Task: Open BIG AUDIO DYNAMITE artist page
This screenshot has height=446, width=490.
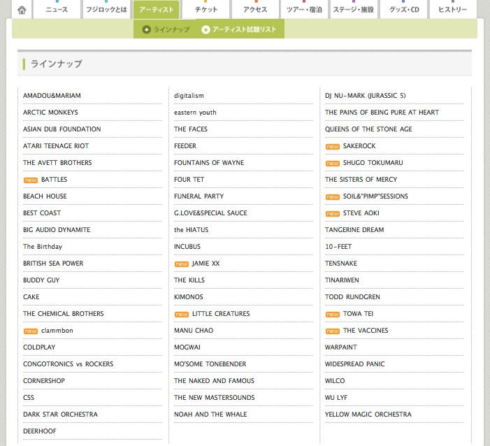Action: coord(57,230)
